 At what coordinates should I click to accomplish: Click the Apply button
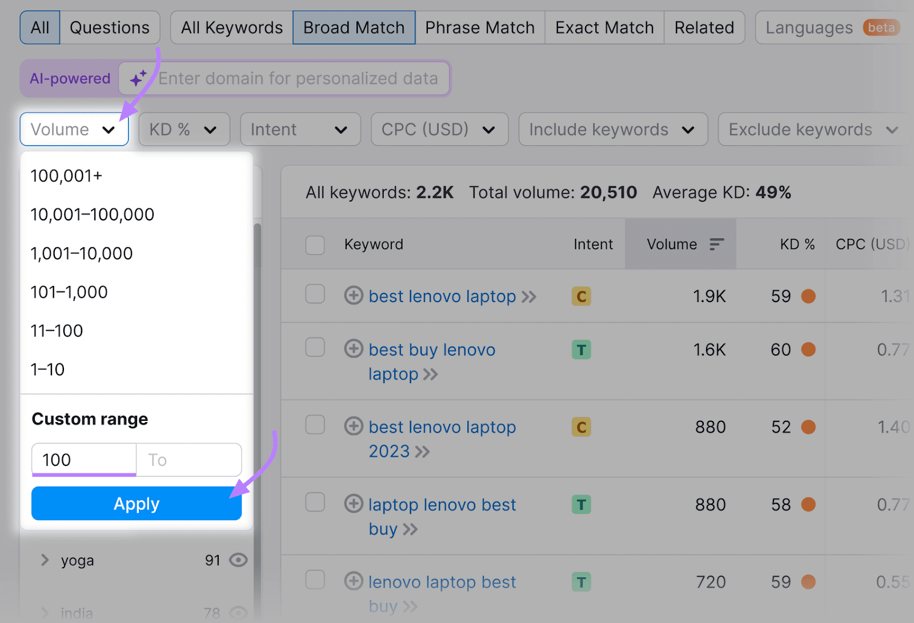(x=136, y=504)
